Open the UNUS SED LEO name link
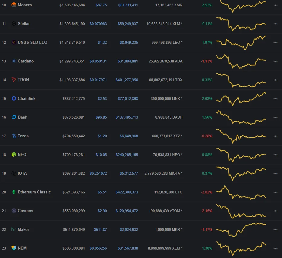282x258 pixels. [x=32, y=42]
